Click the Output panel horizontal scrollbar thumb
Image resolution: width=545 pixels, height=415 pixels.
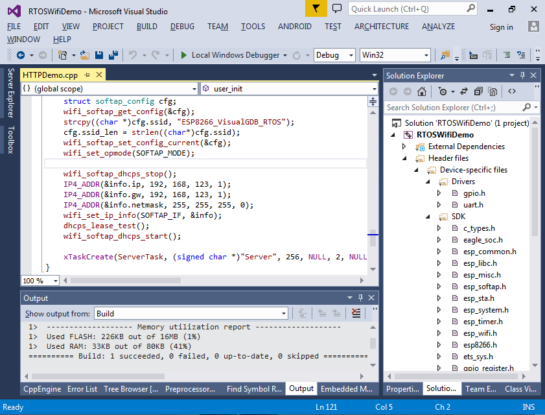coord(98,376)
